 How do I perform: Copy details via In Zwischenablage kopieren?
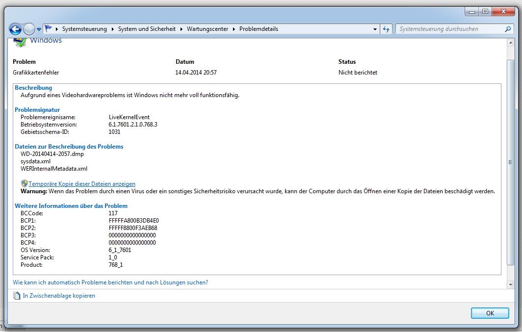pyautogui.click(x=59, y=296)
